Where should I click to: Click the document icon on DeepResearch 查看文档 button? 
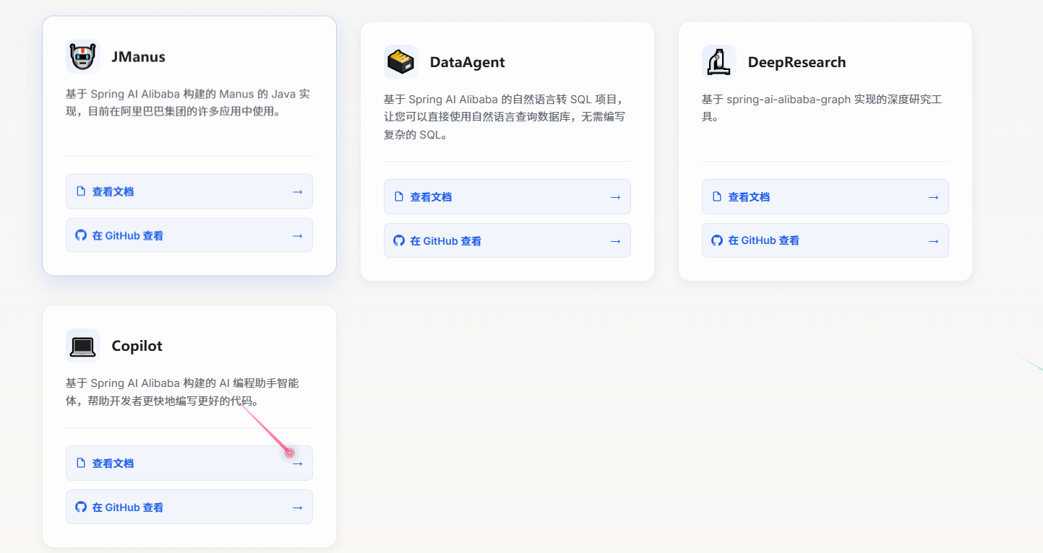coord(716,196)
